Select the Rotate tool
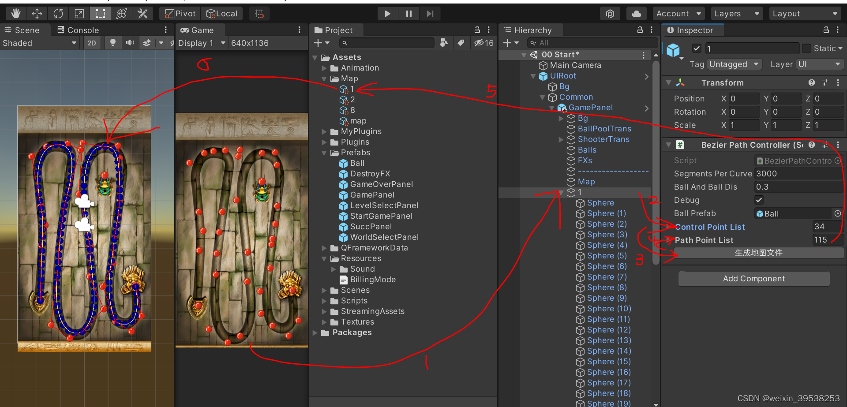 [x=58, y=14]
